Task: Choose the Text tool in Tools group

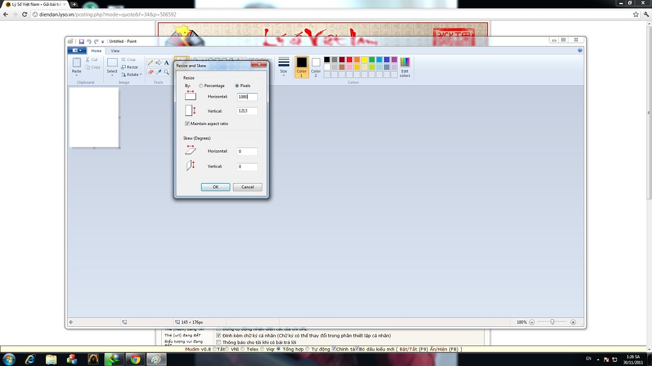Action: click(x=167, y=63)
